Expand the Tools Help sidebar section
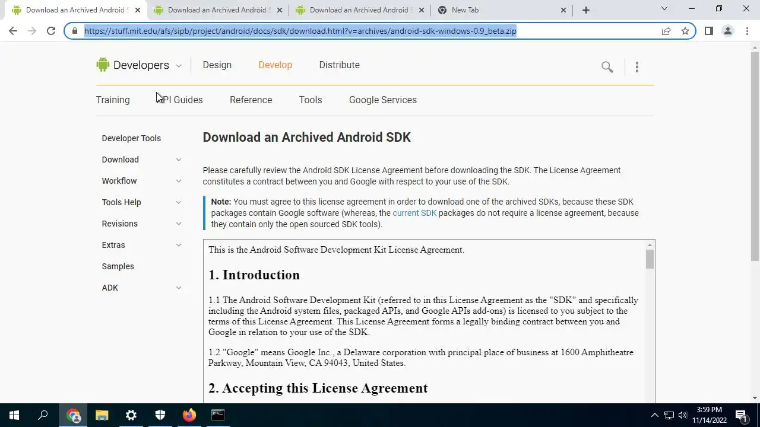 click(178, 202)
